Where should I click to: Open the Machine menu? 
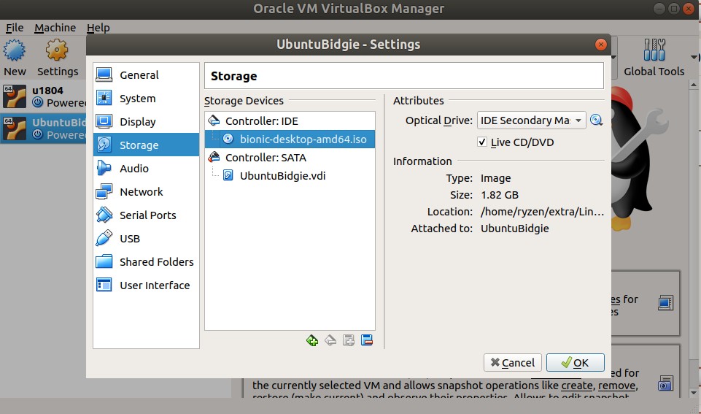click(55, 28)
